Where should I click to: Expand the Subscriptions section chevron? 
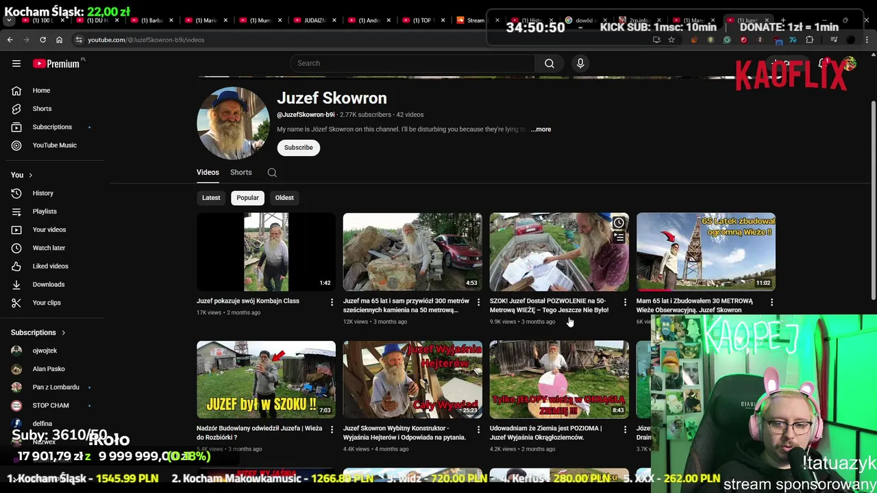(x=63, y=333)
